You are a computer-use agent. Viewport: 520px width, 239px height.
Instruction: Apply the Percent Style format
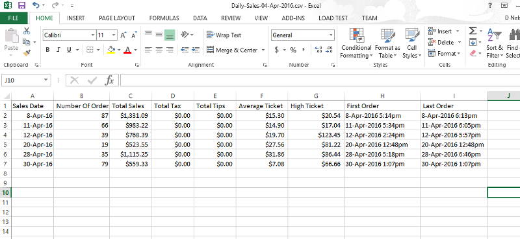pos(293,50)
